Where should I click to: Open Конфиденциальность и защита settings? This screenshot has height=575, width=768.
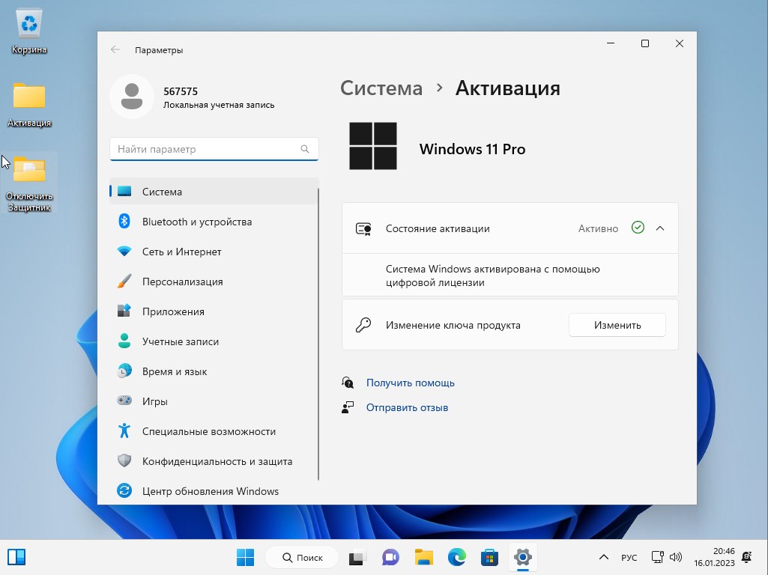click(x=214, y=460)
